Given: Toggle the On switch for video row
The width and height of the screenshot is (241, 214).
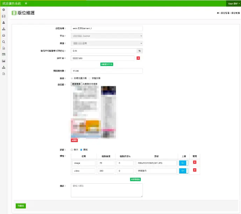Looking at the screenshot, I should click(x=183, y=171).
